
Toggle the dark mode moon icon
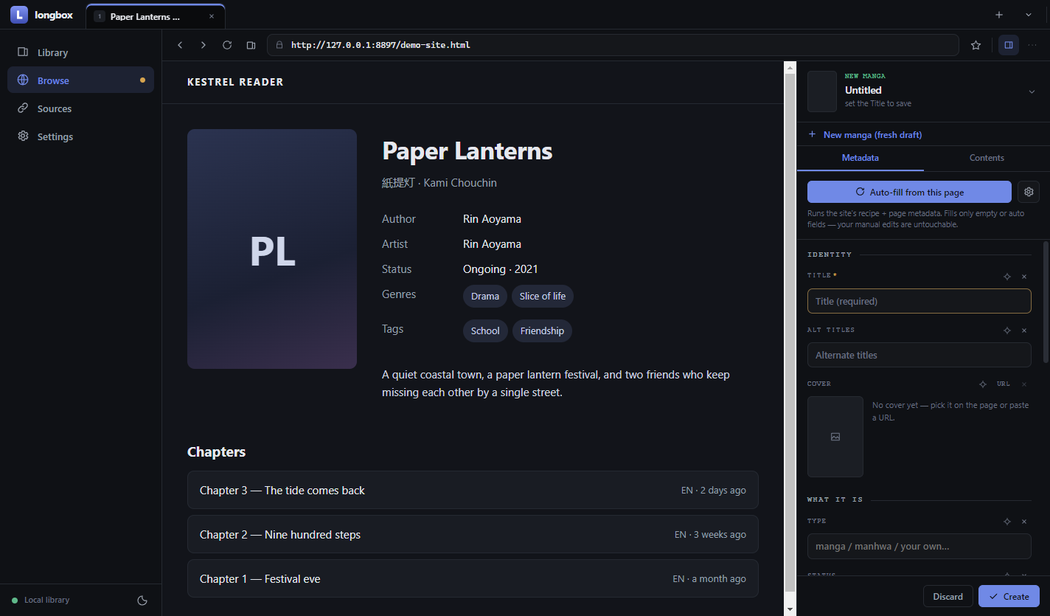pyautogui.click(x=143, y=600)
